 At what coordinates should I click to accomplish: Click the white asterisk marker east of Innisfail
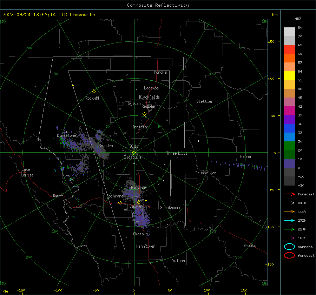[x=167, y=120]
